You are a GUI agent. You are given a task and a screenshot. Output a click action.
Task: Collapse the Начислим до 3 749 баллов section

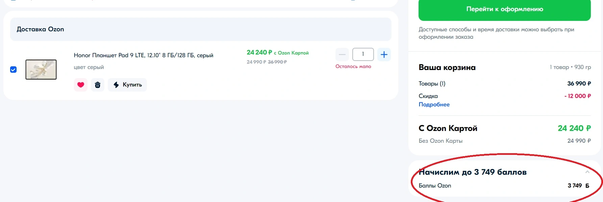587,172
